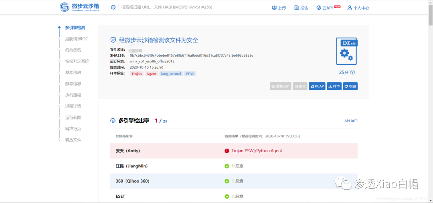Open the 报告 reports page in header

pyautogui.click(x=301, y=8)
